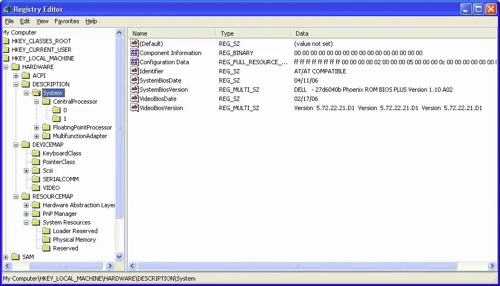Viewport: 500px width, 286px height.
Task: Collapse the System tree node
Action: click(26, 93)
